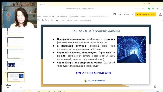Select the line tool icon

(46, 20)
